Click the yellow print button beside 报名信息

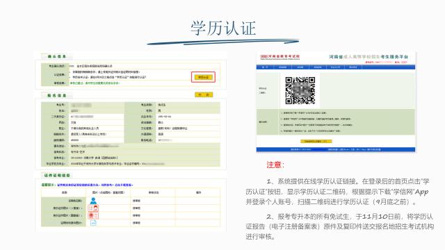pyautogui.click(x=204, y=94)
